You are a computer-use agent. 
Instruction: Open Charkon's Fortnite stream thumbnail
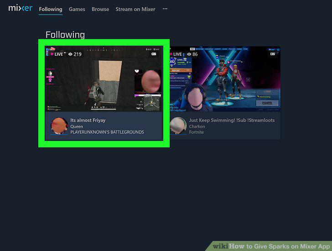[x=225, y=79]
